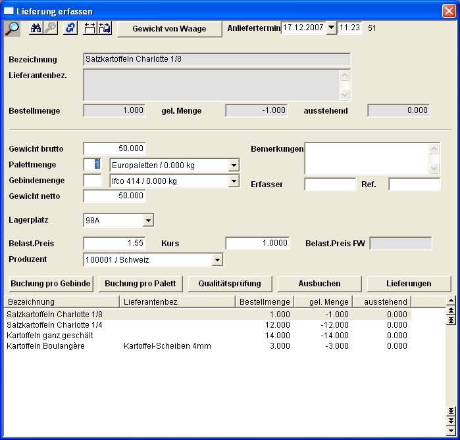Click the Gebindemenge quantity field
Viewport: 460px width, 440px height.
tap(93, 181)
